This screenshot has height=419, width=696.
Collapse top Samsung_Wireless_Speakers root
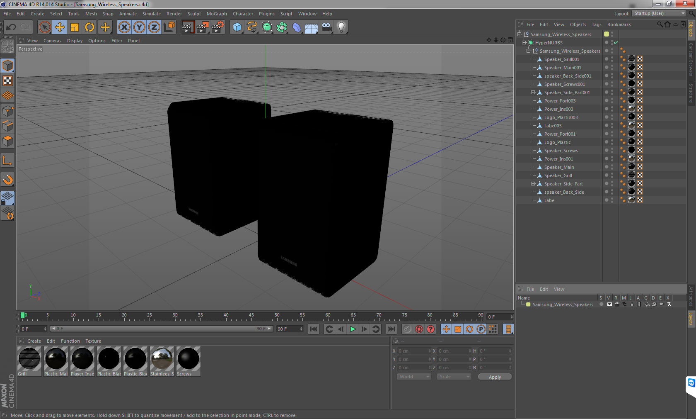[x=519, y=34]
